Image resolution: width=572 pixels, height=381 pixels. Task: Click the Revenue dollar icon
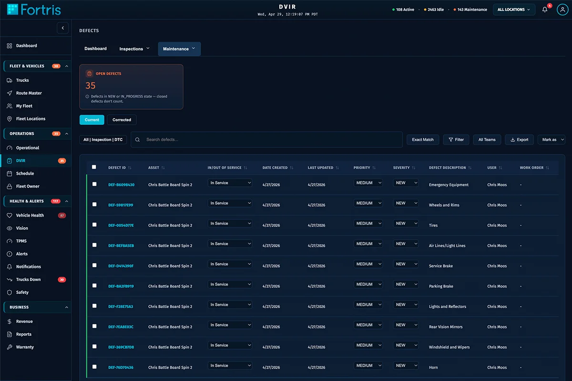[10, 322]
